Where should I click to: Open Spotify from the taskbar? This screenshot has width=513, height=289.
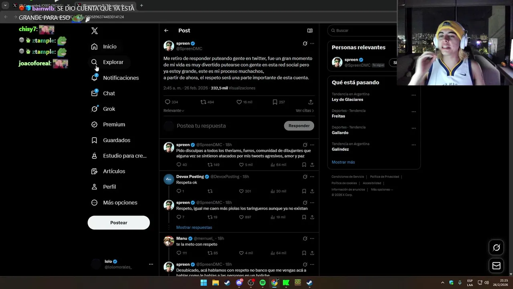[263, 283]
